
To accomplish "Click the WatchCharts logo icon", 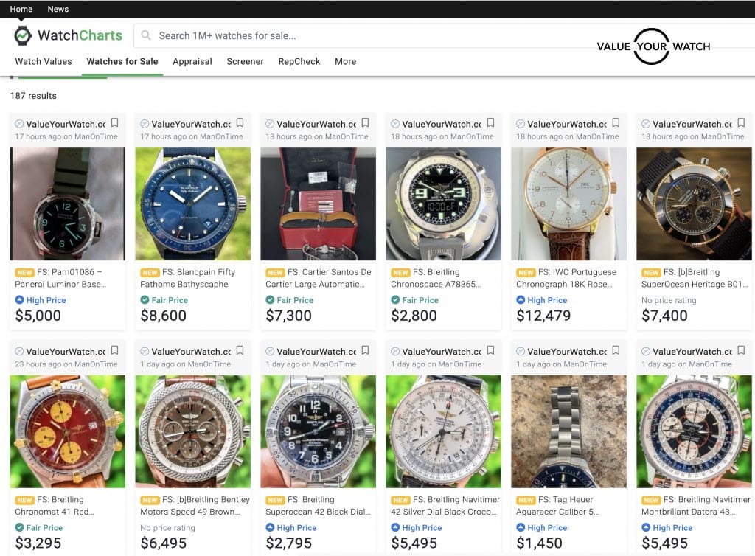I will click(x=23, y=35).
